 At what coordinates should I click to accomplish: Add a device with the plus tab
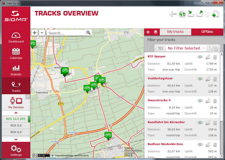(x=28, y=97)
